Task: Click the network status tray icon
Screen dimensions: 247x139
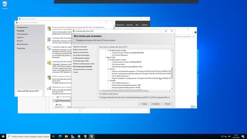Action: point(222,136)
